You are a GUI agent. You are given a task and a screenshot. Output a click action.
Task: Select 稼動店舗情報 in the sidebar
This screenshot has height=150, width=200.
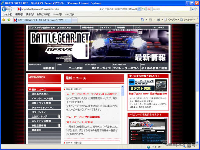point(44,125)
